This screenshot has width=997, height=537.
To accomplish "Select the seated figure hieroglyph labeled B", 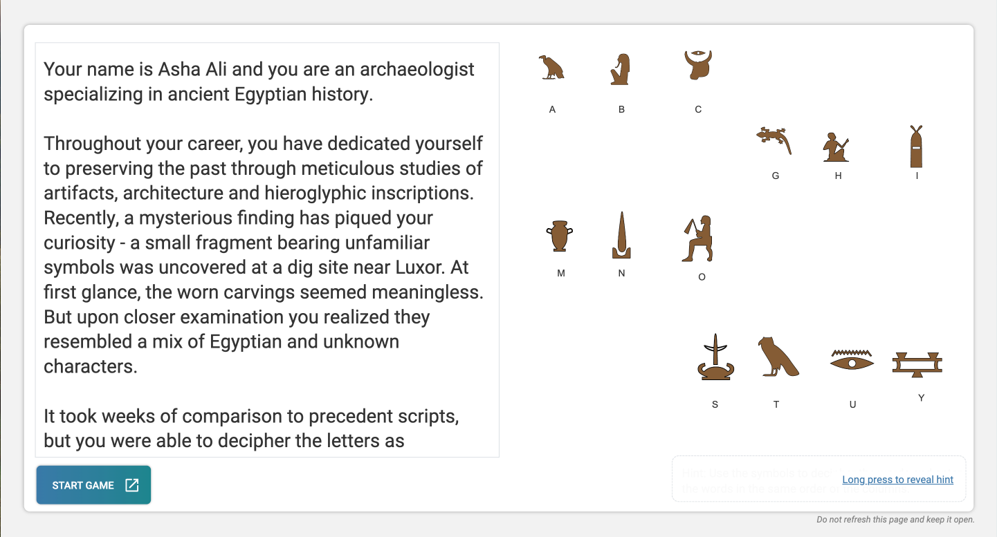I will [x=621, y=69].
